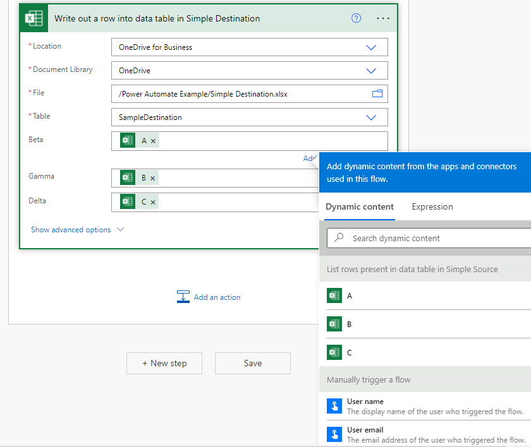531x447 pixels.
Task: Remove the B token from Gamma field
Action: click(x=153, y=178)
